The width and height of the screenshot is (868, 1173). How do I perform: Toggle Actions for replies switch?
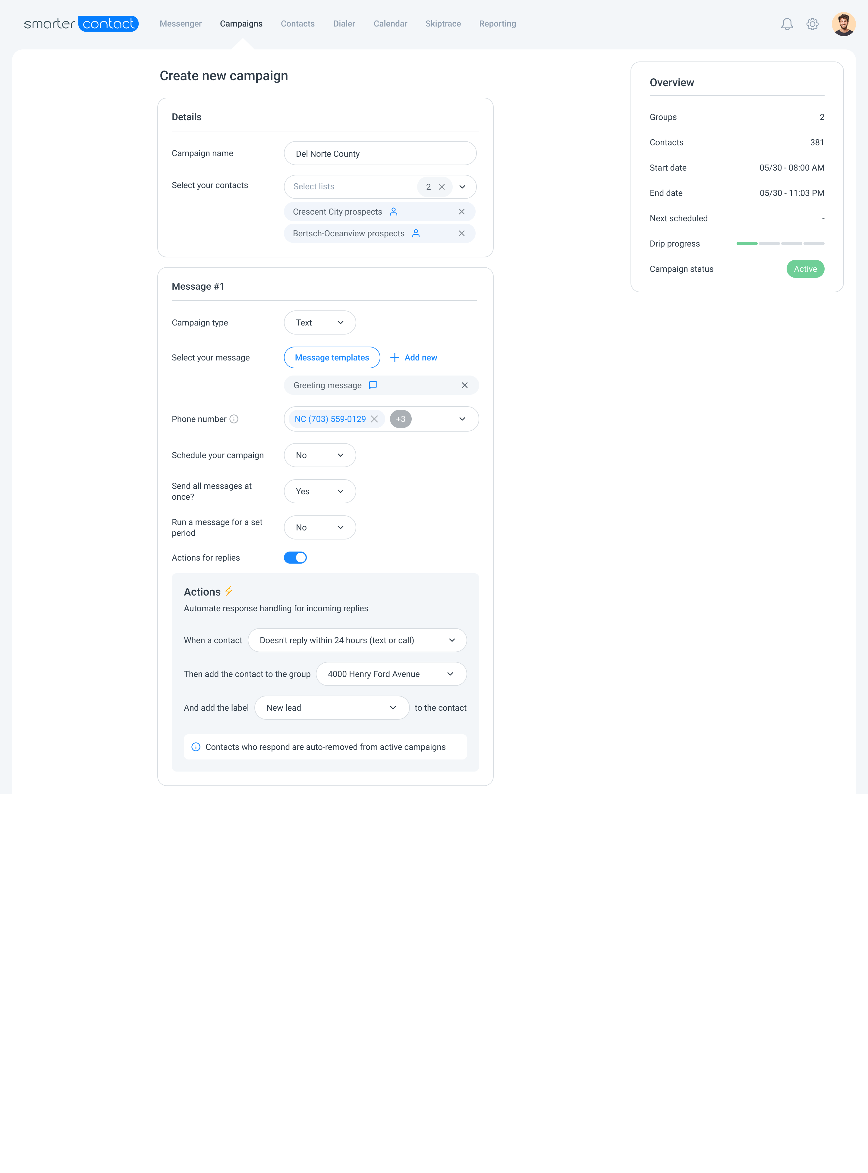point(295,557)
